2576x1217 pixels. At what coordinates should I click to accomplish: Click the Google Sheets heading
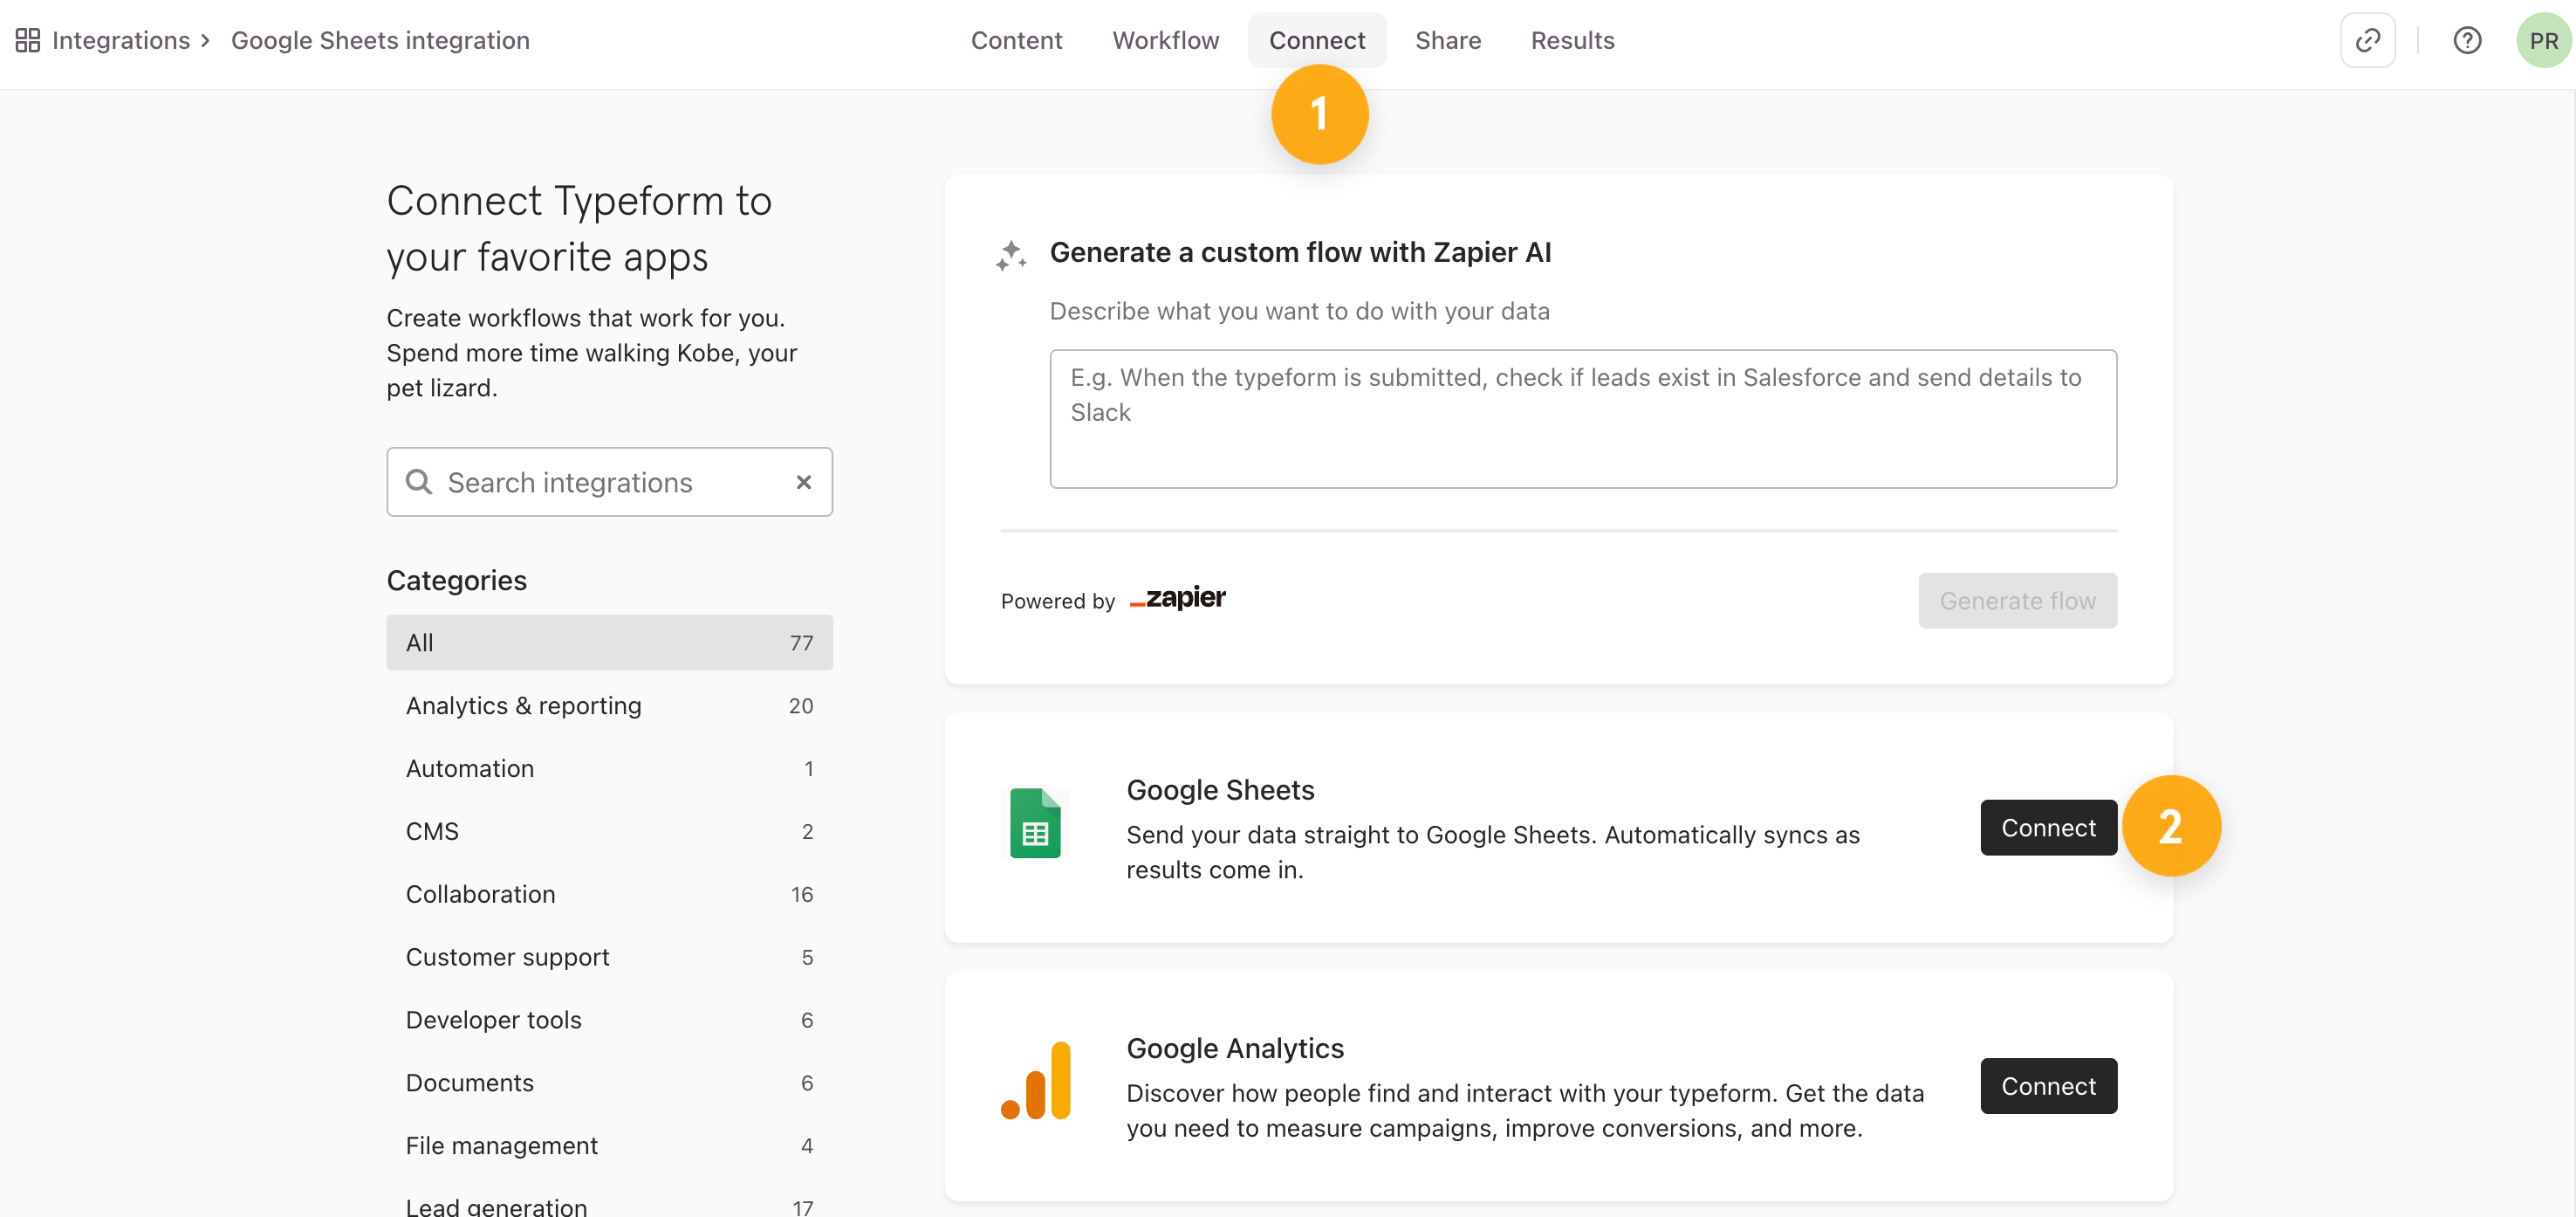click(1220, 789)
